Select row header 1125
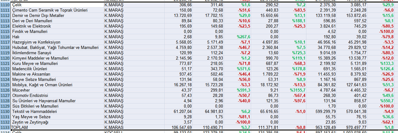This screenshot has width=398, height=133. (x=5, y=85)
